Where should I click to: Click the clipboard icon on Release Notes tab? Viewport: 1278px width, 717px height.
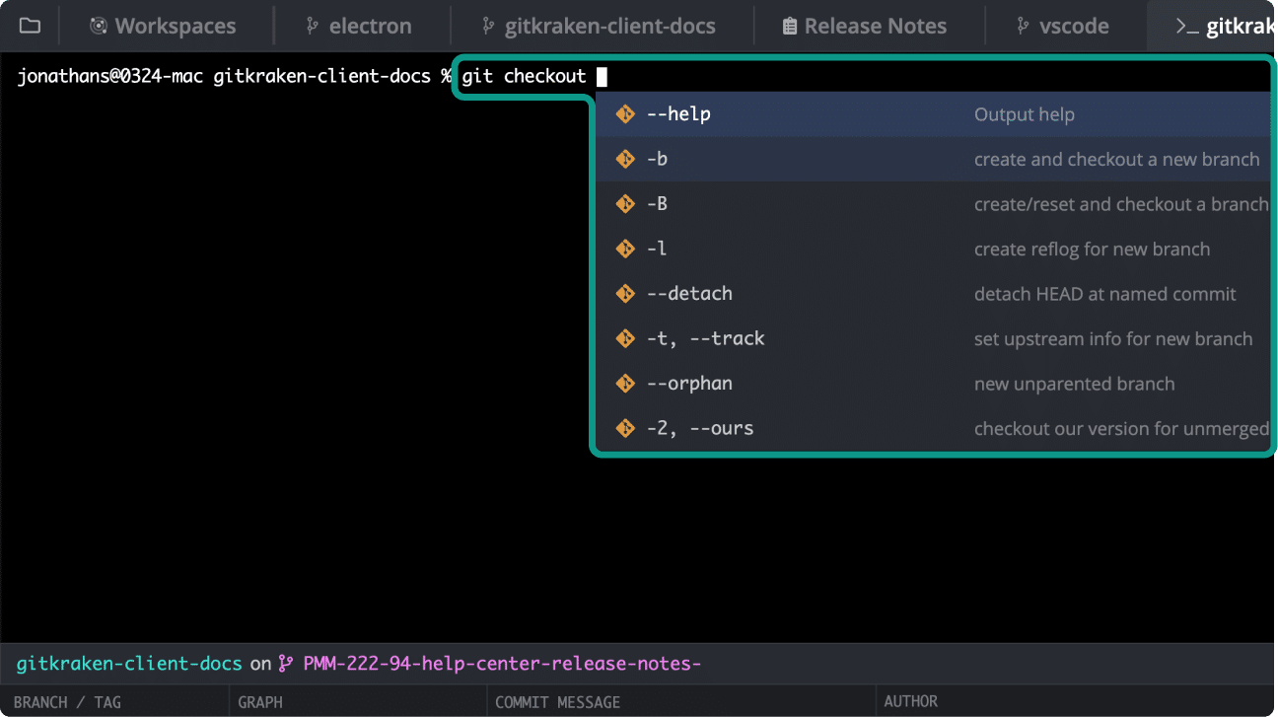pos(790,27)
